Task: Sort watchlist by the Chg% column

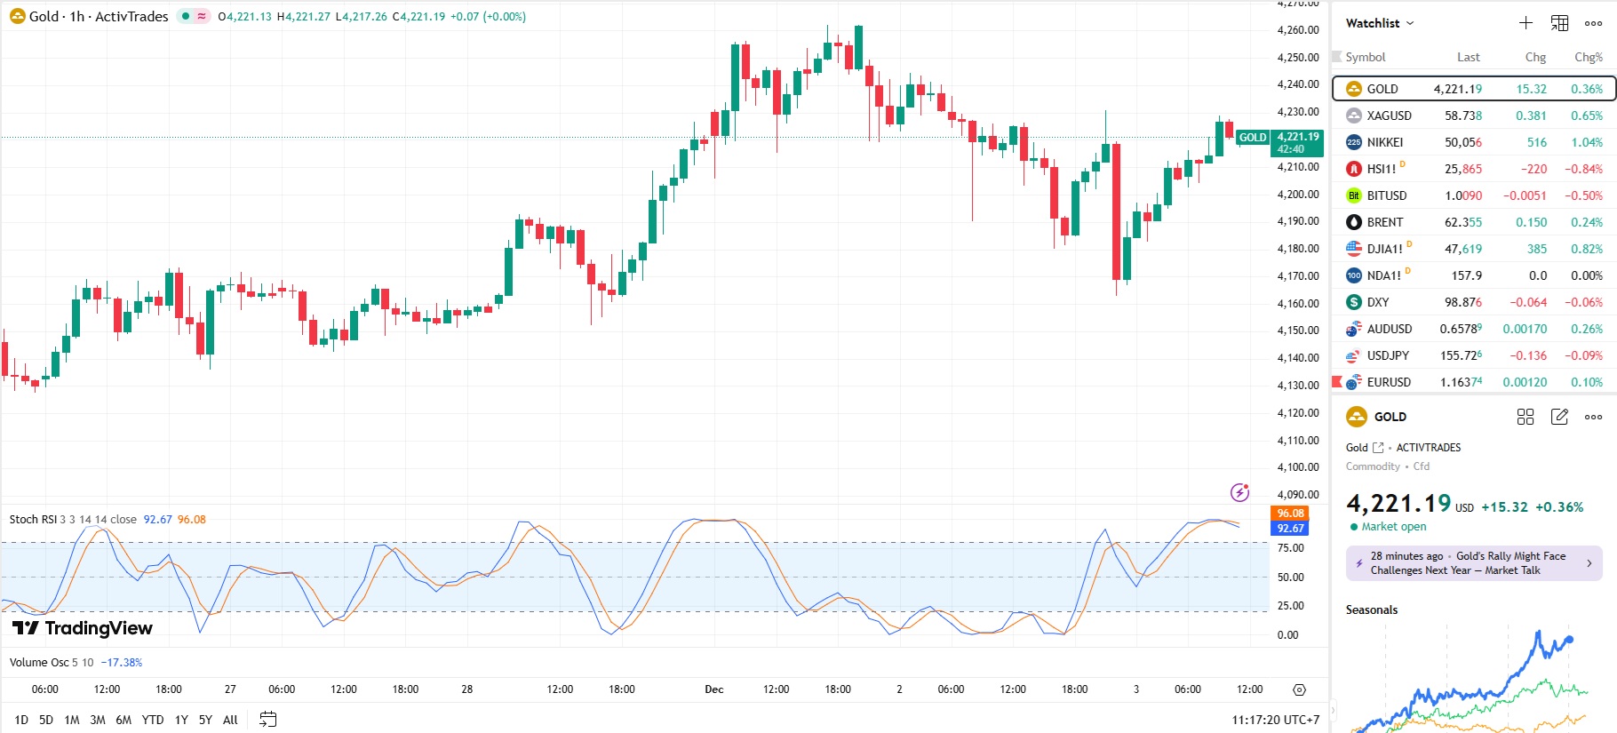Action: (x=1588, y=57)
